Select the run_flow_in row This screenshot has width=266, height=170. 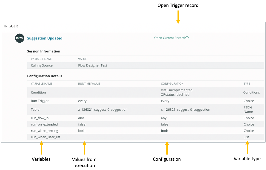pyautogui.click(x=39, y=118)
